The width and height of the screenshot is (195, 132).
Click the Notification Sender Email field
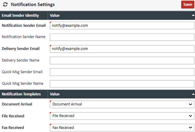click(122, 25)
